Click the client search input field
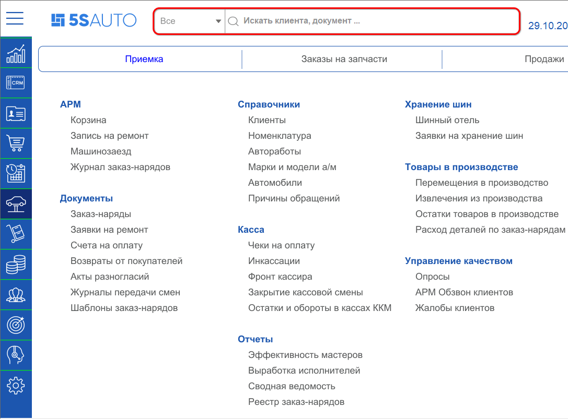 [366, 21]
